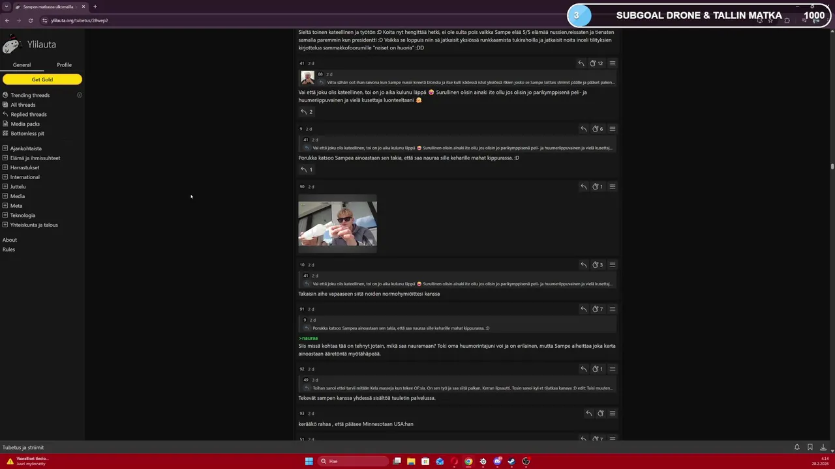
Task: Upvote post 91 with 7 votes
Action: [597, 309]
